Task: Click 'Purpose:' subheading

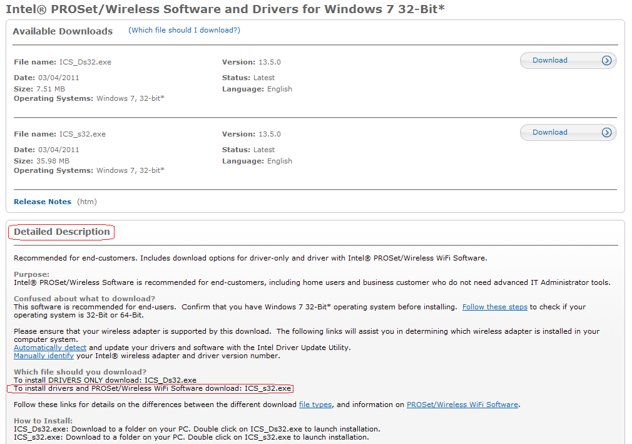Action: point(31,274)
